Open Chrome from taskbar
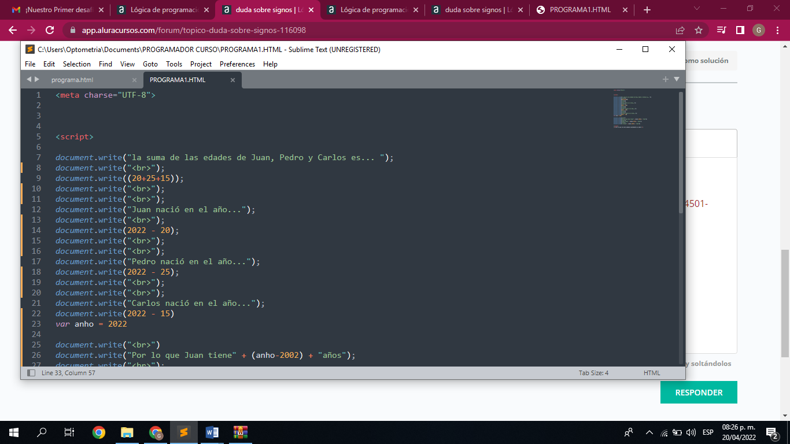This screenshot has height=444, width=790. tap(99, 432)
